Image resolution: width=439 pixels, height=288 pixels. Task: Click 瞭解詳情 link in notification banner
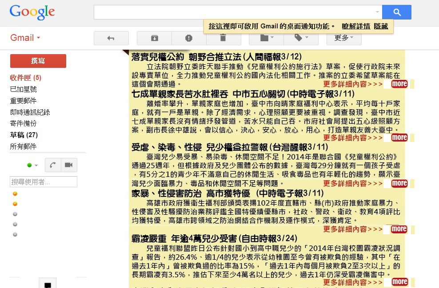pyautogui.click(x=356, y=26)
